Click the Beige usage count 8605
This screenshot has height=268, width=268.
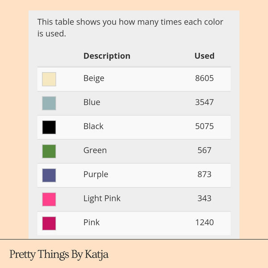click(x=204, y=78)
